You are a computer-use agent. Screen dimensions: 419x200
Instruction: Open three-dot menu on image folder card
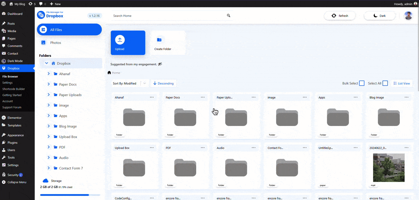[305, 97]
